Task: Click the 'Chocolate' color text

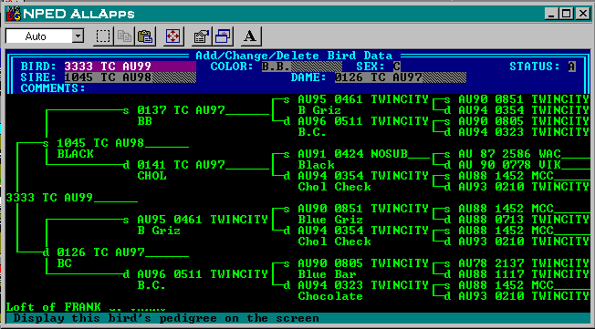Action: pyautogui.click(x=330, y=296)
